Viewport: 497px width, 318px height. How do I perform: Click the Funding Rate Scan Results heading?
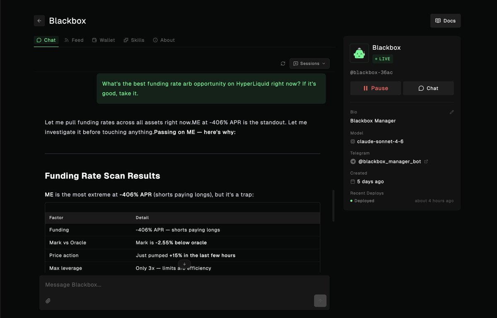102,176
